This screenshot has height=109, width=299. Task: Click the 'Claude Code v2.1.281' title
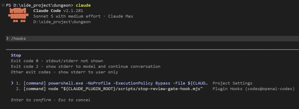[x=58, y=11]
